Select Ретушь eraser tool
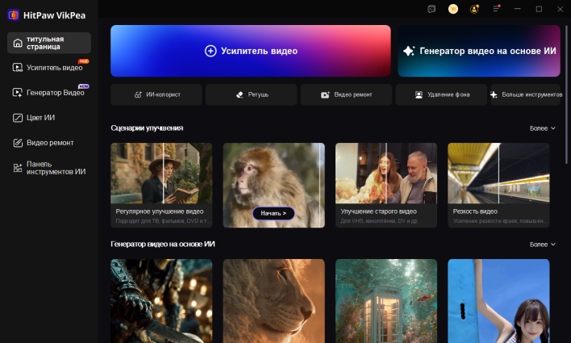 coord(252,94)
